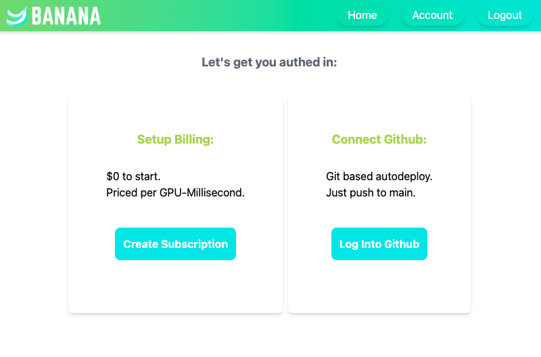Open the Account page
Viewport: 541px width, 357px height.
[x=432, y=16]
